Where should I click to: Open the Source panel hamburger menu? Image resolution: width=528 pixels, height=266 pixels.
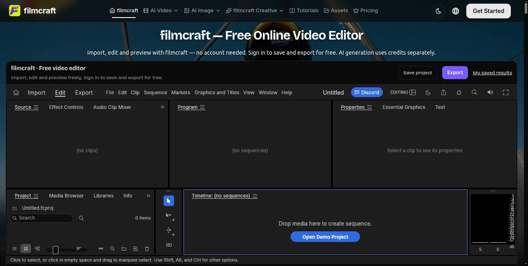point(36,107)
